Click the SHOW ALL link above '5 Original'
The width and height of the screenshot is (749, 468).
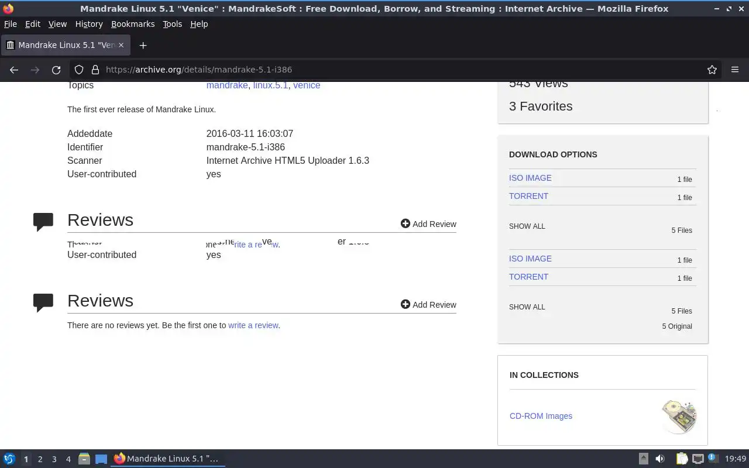click(x=527, y=307)
